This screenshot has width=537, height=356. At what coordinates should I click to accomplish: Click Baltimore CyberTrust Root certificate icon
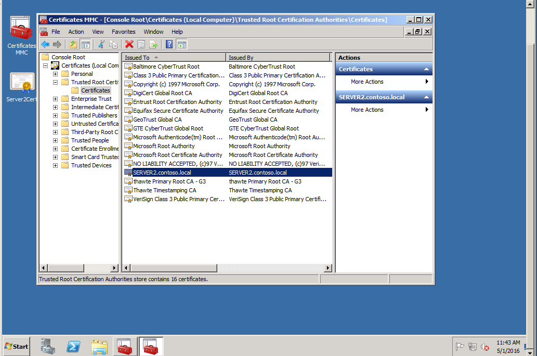[128, 67]
